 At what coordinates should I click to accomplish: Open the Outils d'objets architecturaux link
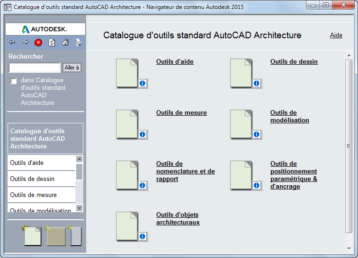178,218
